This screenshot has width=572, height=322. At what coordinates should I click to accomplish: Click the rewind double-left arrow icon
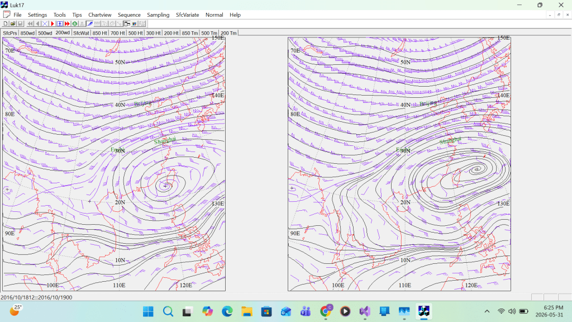[x=30, y=23]
